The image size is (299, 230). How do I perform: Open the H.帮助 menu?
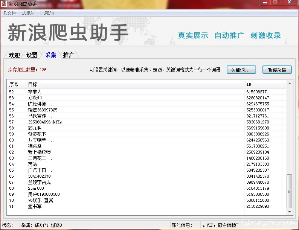(x=47, y=13)
